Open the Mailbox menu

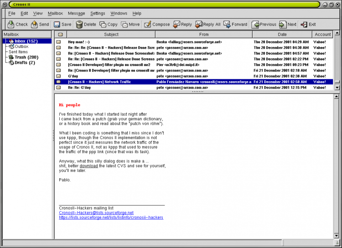55,14
